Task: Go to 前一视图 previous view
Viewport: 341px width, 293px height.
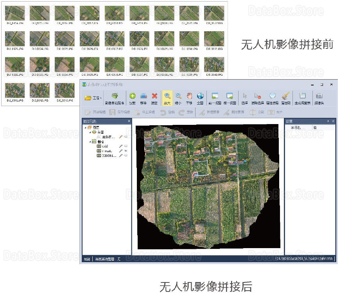Action: 215,99
